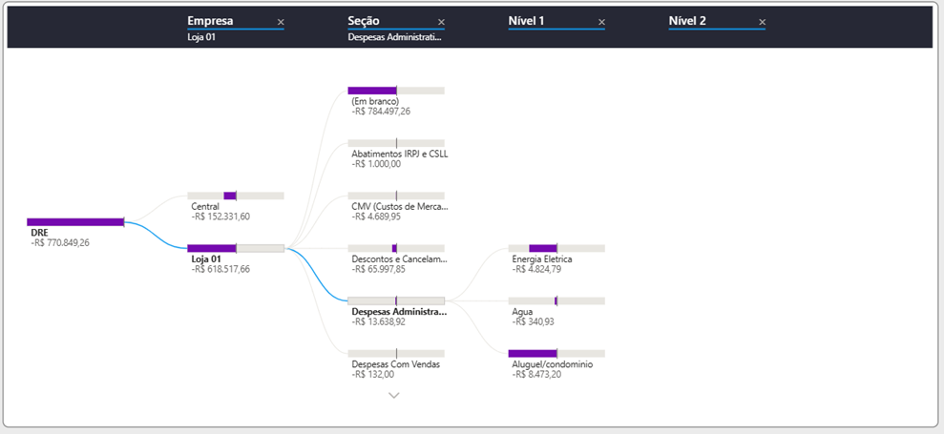
Task: Select the Central node
Action: [236, 196]
